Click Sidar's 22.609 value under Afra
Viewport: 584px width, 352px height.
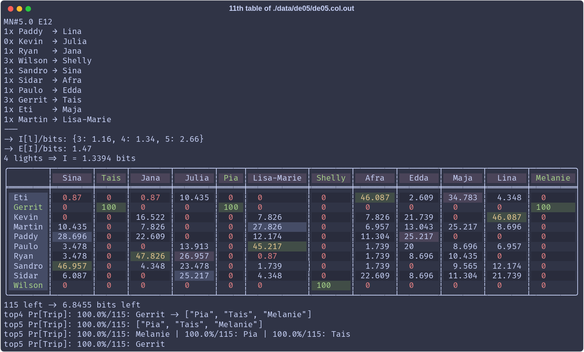click(x=375, y=276)
